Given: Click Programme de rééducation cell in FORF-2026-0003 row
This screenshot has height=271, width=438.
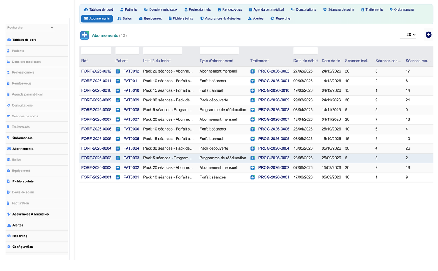Looking at the screenshot, I should pos(223,158).
